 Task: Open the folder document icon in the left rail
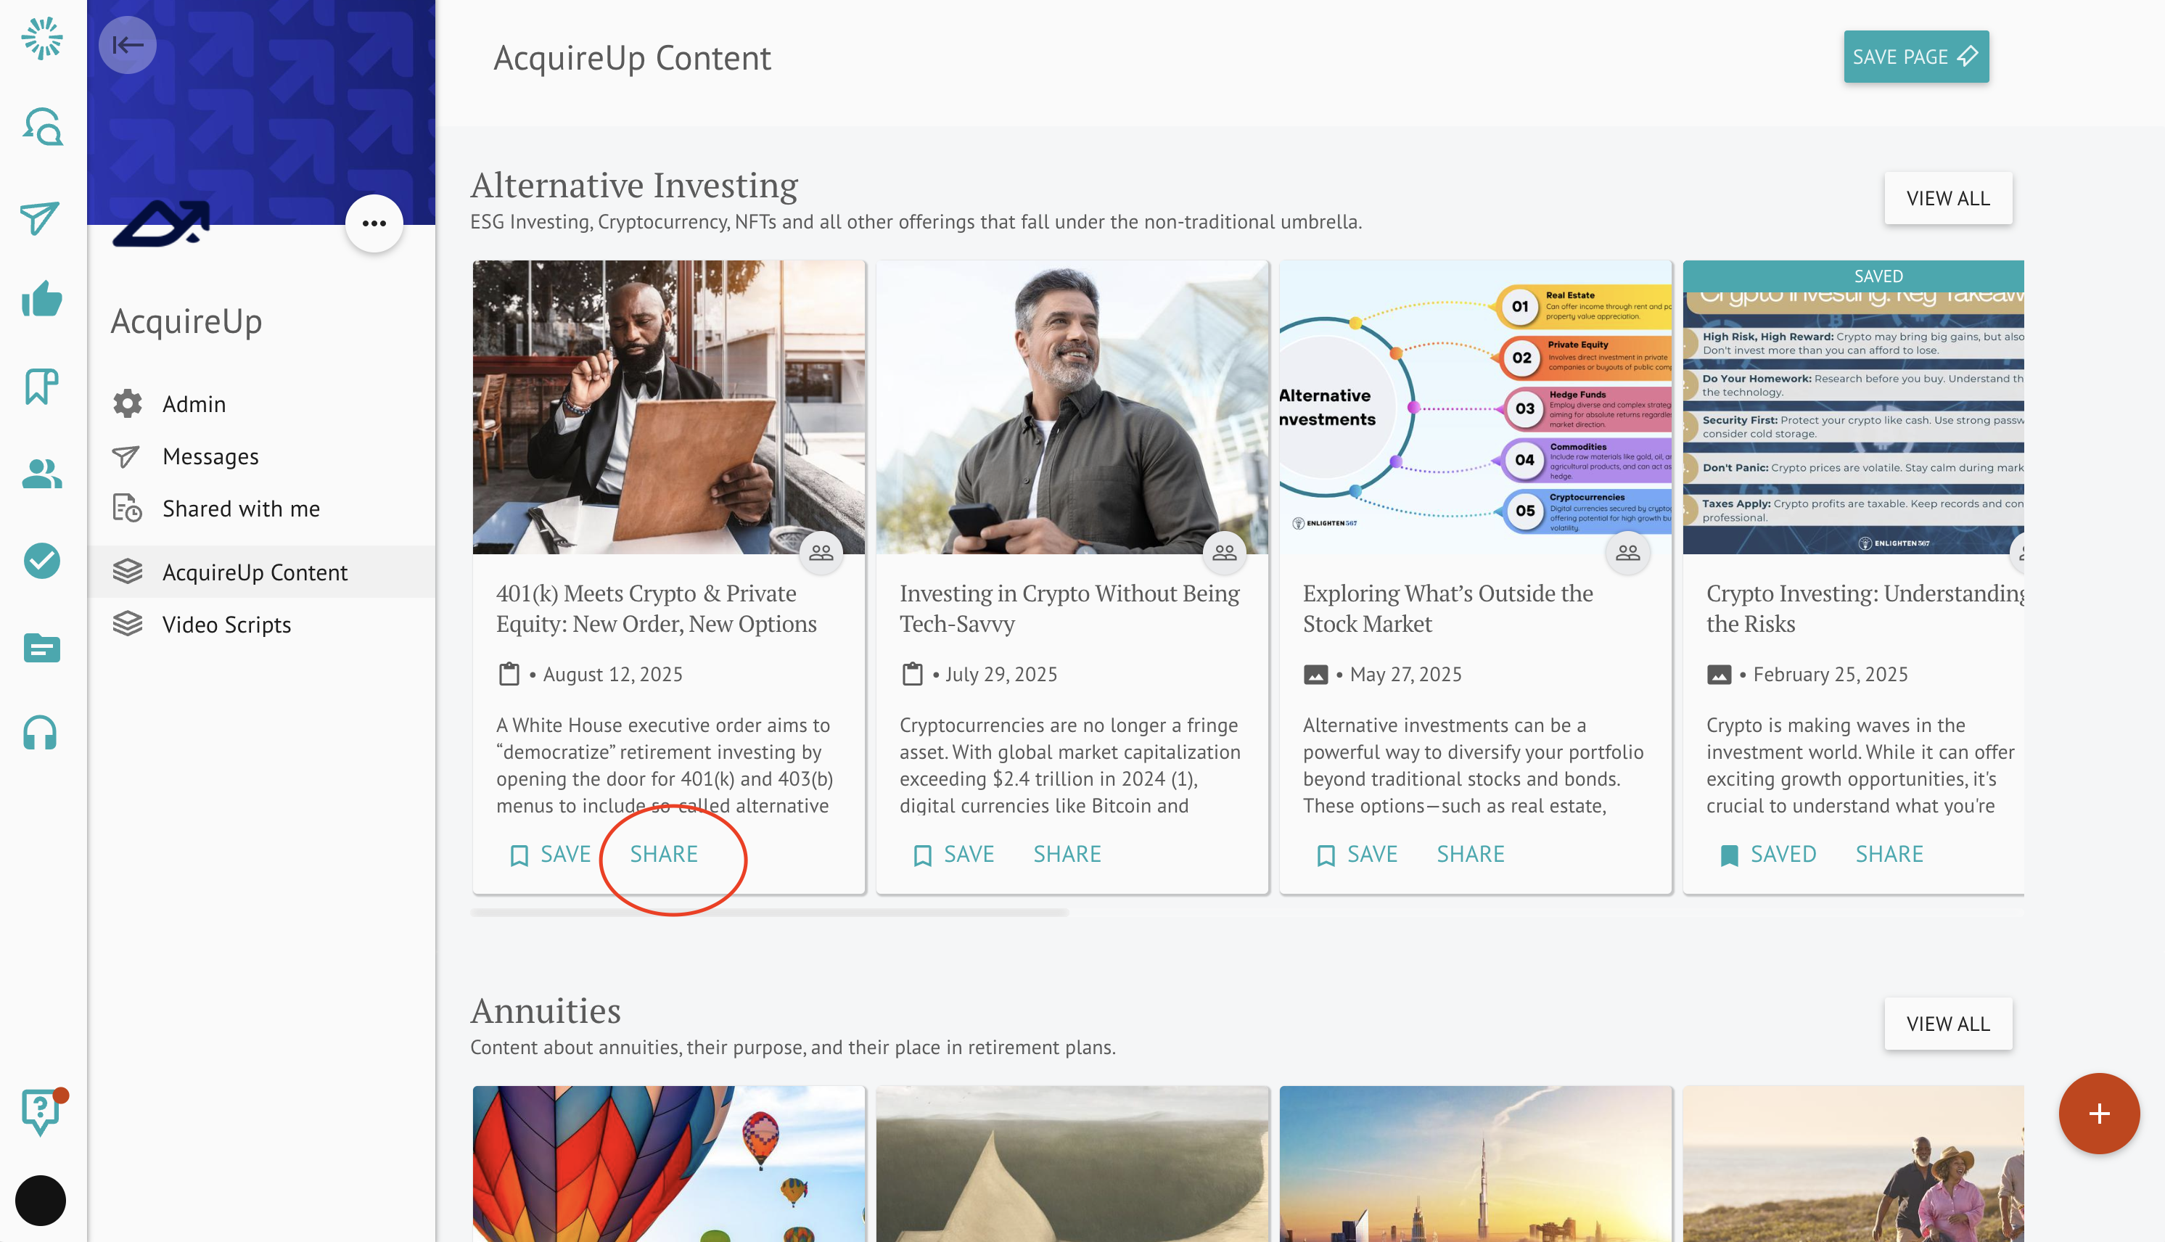(42, 649)
